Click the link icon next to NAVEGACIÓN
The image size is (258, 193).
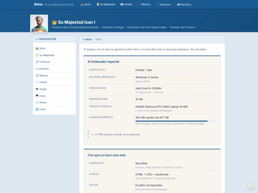(37, 39)
